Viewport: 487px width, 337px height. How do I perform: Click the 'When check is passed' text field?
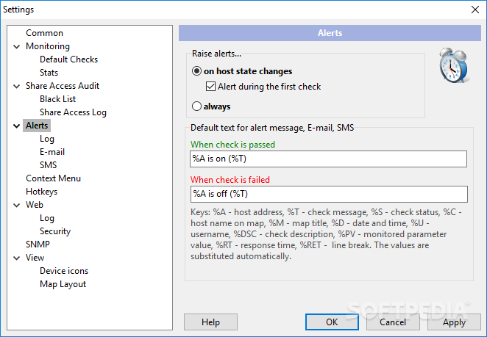click(x=328, y=159)
